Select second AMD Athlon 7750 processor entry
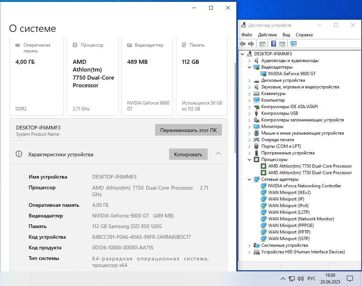The height and width of the screenshot is (286, 362). coord(310,173)
